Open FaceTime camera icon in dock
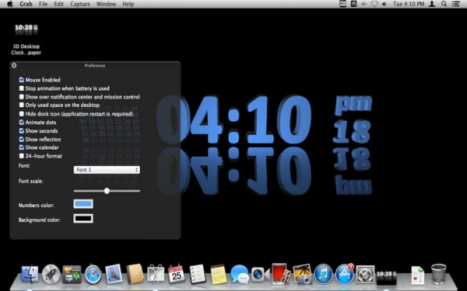This screenshot has width=467, height=291. pyautogui.click(x=260, y=274)
